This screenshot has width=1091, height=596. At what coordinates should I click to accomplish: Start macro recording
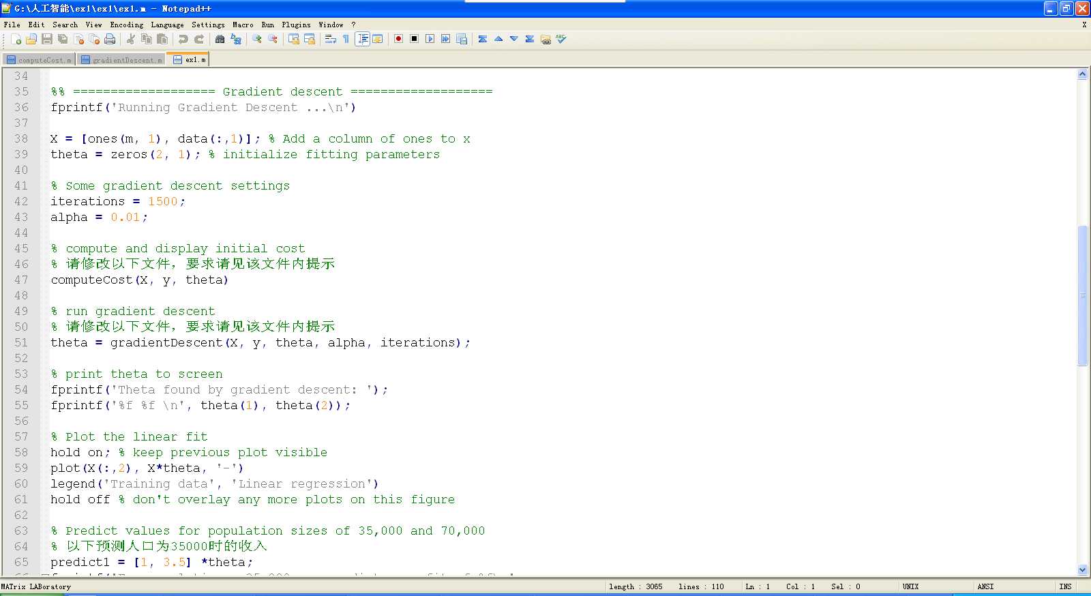point(398,39)
